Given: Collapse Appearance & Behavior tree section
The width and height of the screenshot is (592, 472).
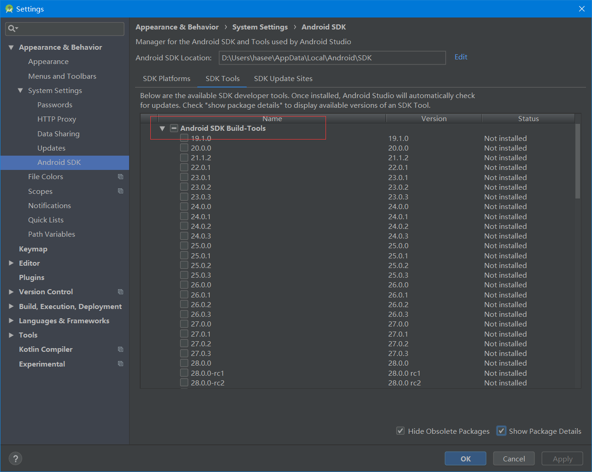Looking at the screenshot, I should (11, 47).
